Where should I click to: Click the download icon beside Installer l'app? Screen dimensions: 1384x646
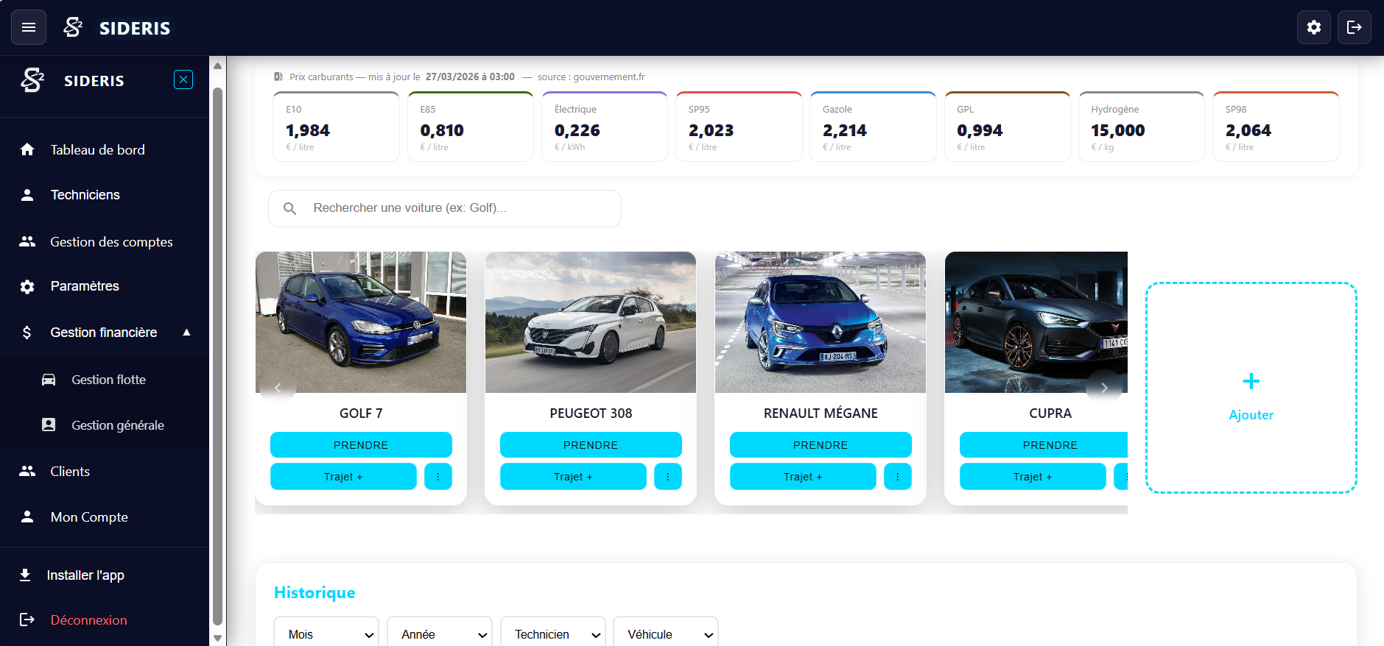coord(25,575)
